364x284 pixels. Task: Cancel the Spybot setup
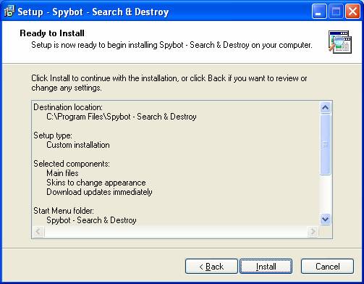click(x=327, y=267)
